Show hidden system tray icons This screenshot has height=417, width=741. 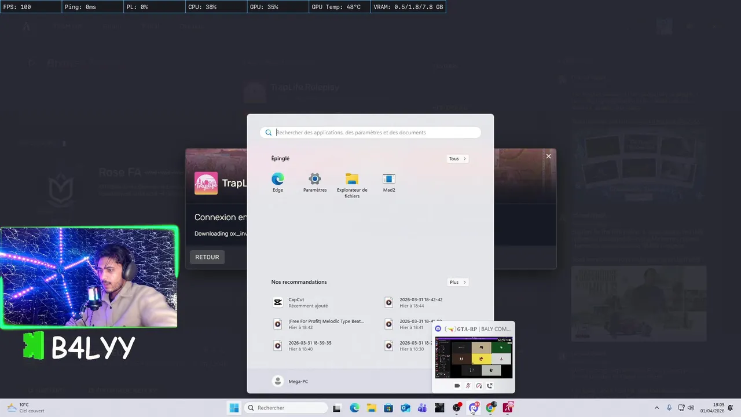[x=656, y=408]
